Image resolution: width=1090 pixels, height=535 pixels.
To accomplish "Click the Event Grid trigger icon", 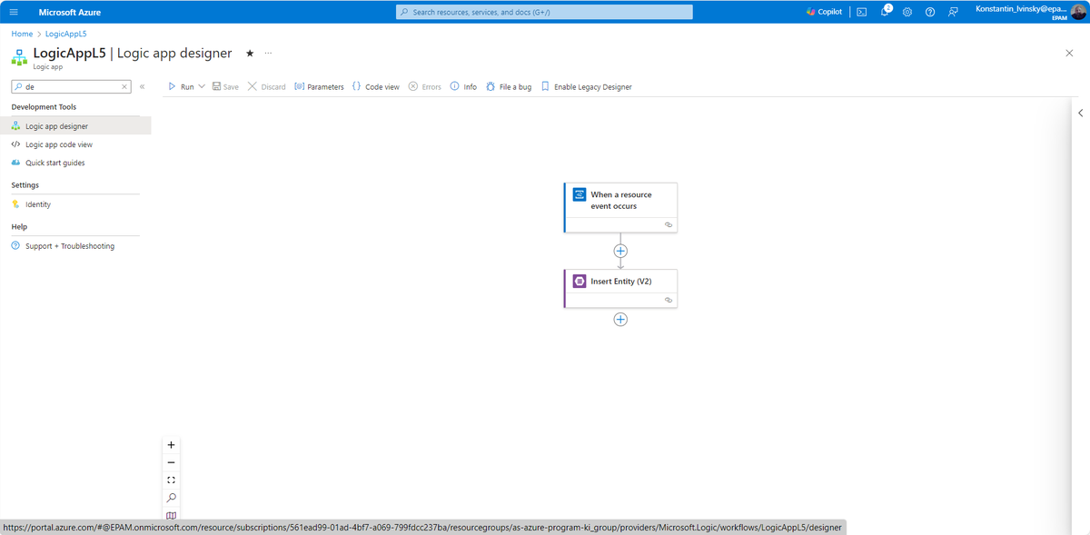I will tap(580, 194).
